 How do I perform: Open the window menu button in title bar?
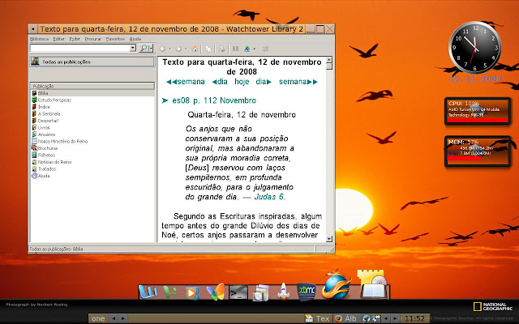point(33,29)
